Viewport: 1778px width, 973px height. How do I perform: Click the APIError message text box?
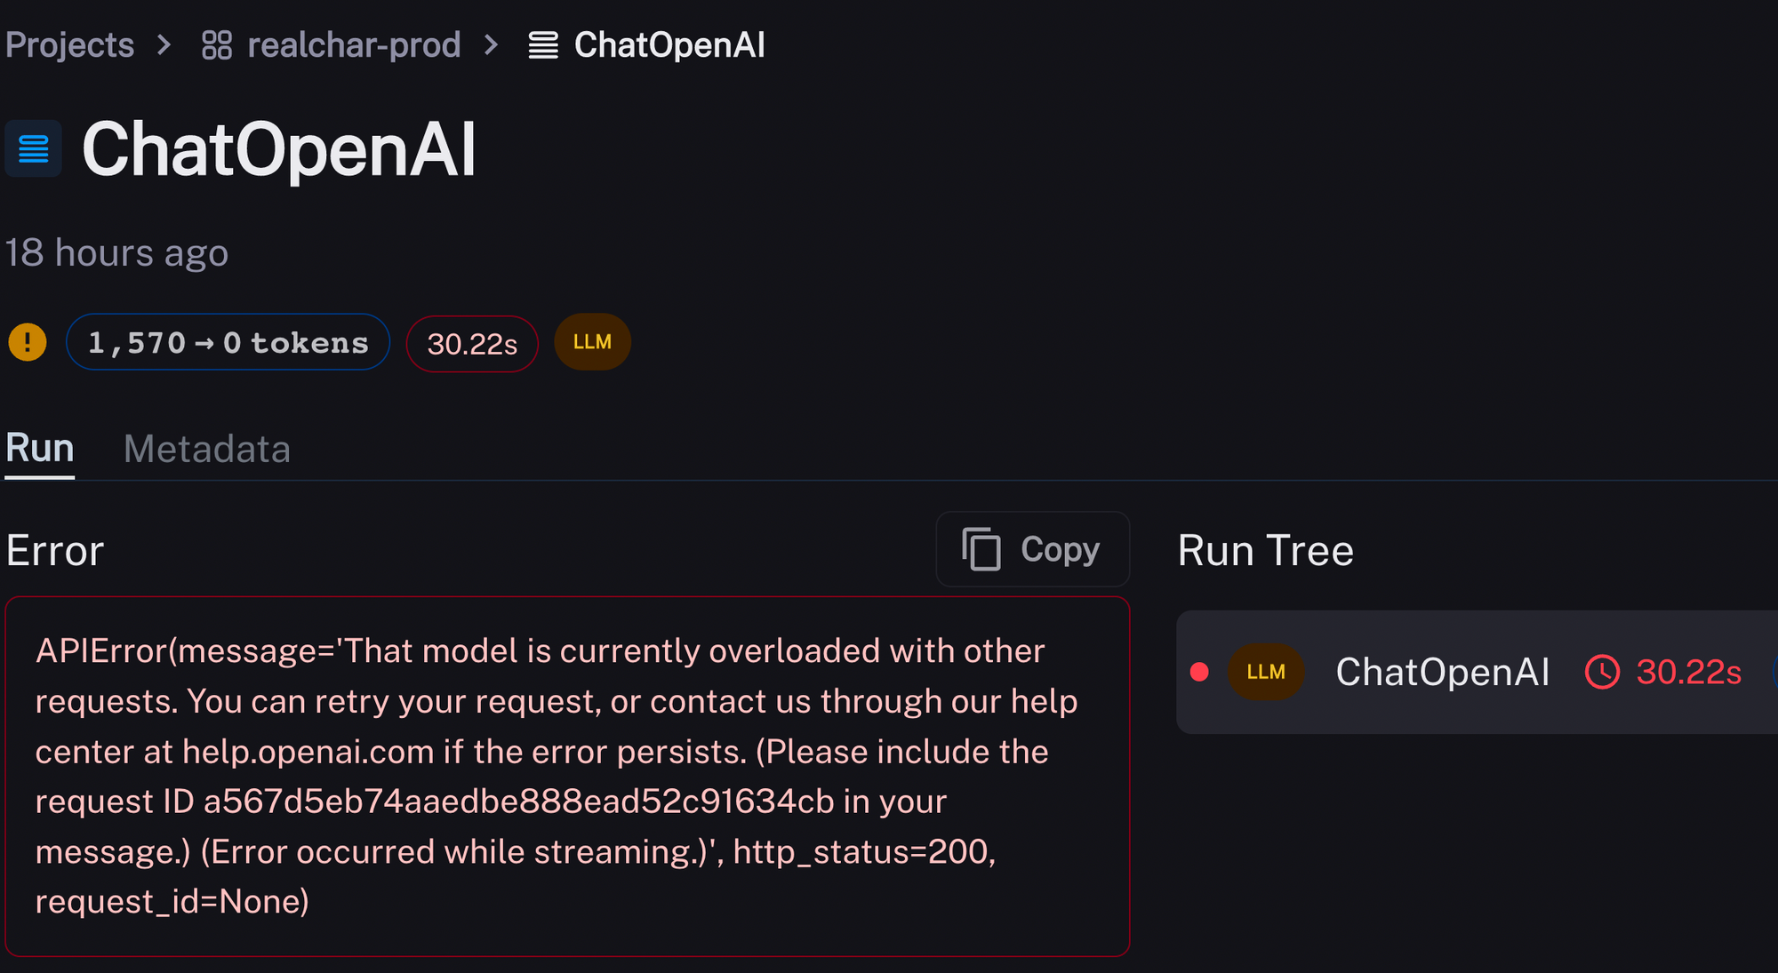click(x=567, y=776)
